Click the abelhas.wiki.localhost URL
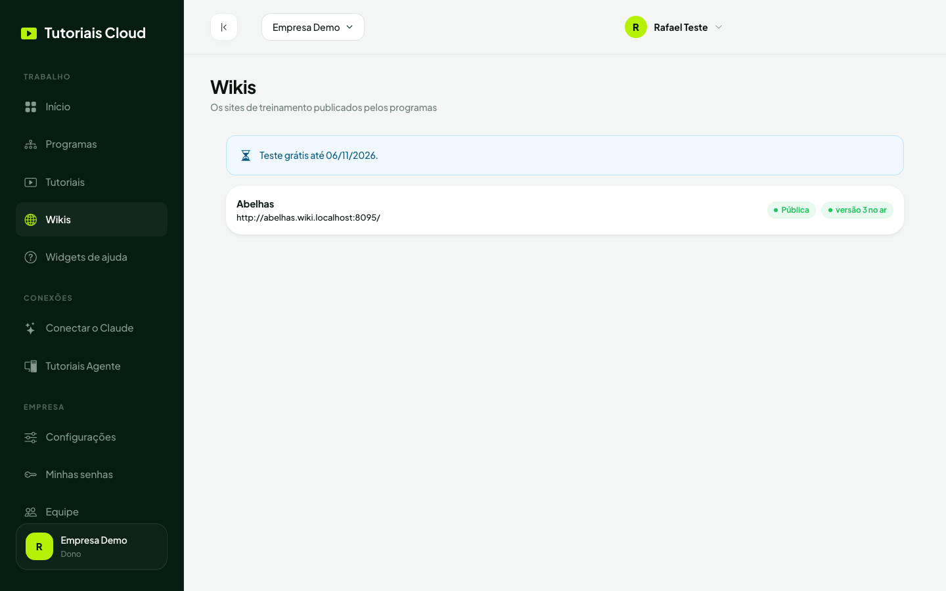946x591 pixels. (308, 218)
